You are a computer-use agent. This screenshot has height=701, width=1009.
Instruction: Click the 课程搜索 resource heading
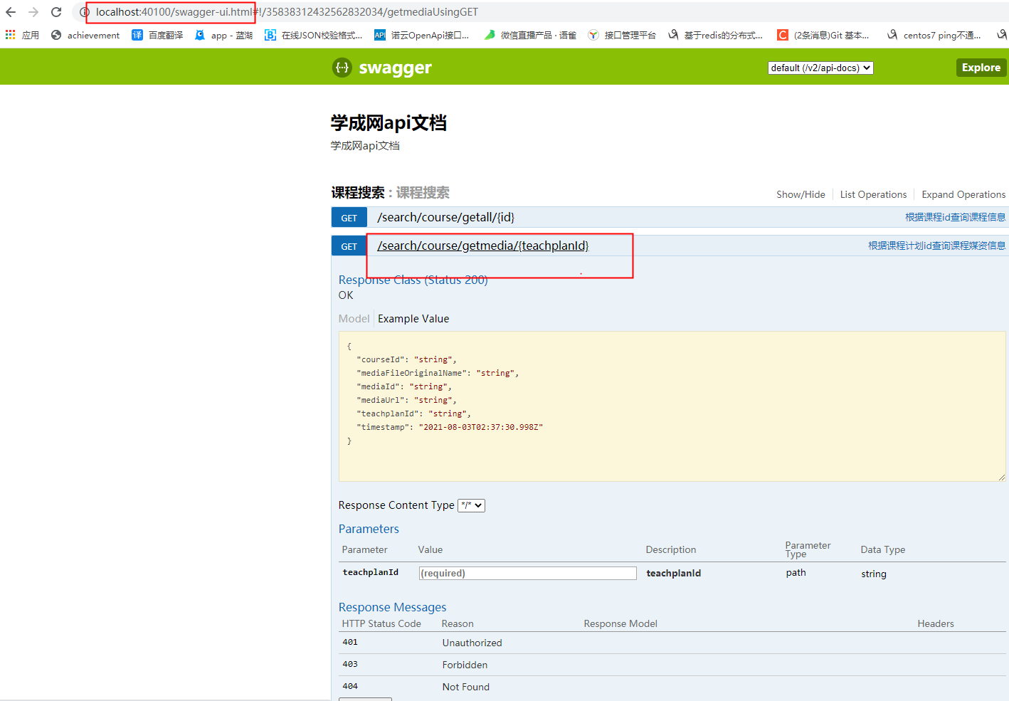click(x=358, y=193)
